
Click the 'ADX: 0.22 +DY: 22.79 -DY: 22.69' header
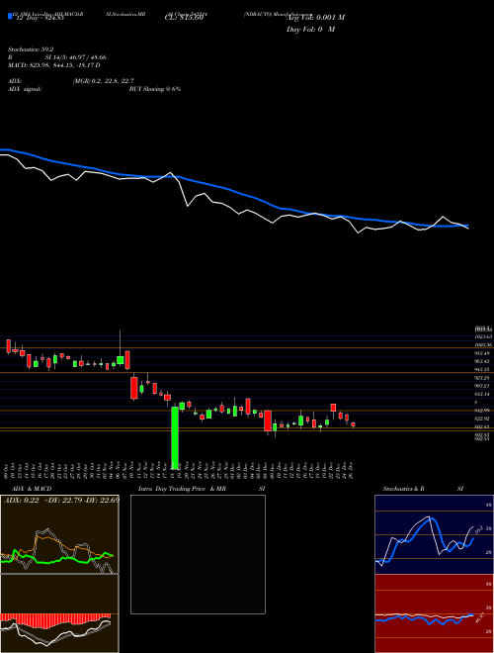[x=61, y=500]
